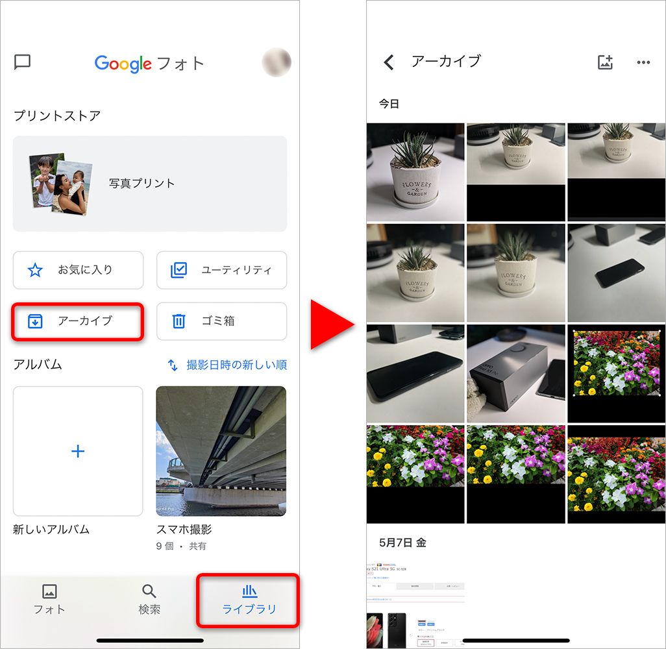Click the plus icon for new album

78,451
